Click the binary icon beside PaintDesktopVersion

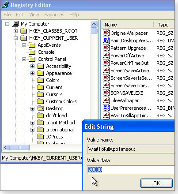(x=106, y=40)
